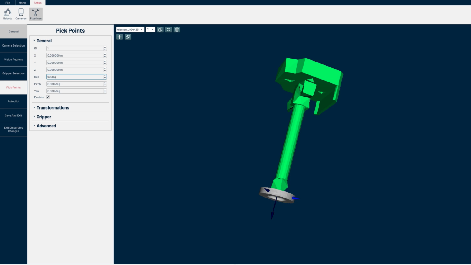This screenshot has width=471, height=265.
Task: Click the undo rotation arrow icon
Action: coord(168,29)
